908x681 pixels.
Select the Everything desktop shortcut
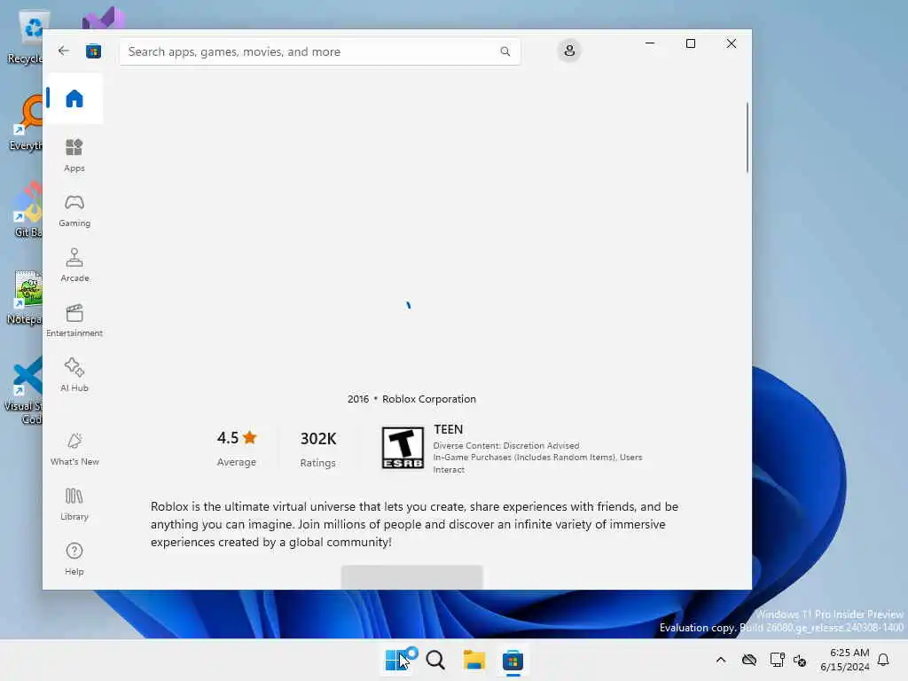tap(26, 123)
